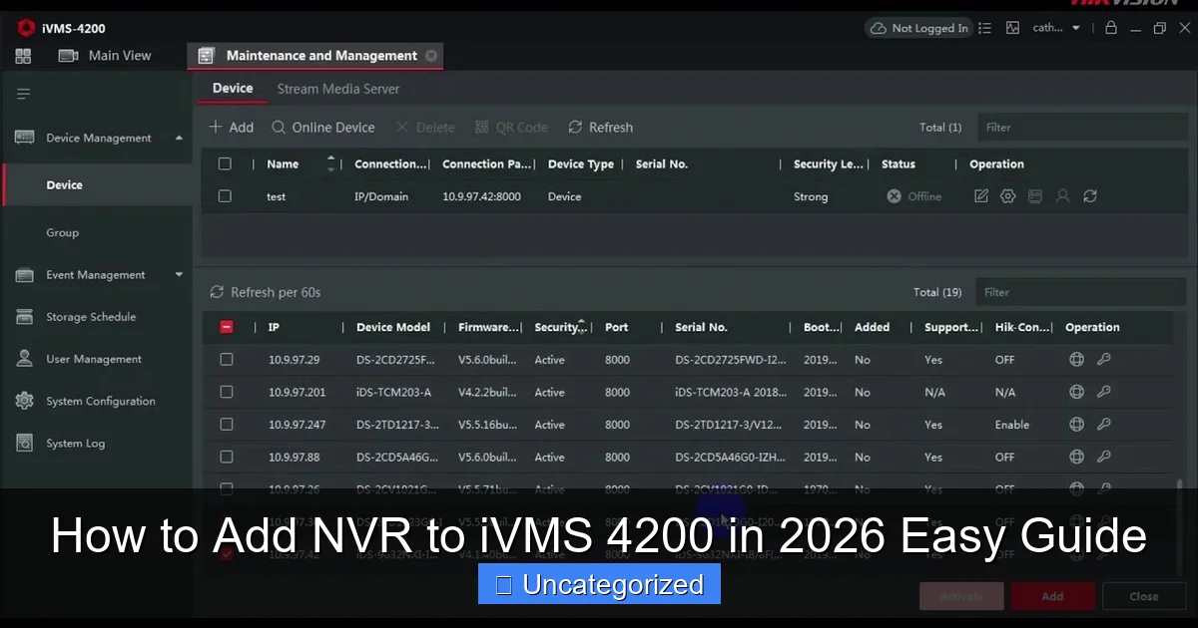This screenshot has height=628, width=1198.
Task: Select the checkbox for the test device row
Action: click(225, 196)
